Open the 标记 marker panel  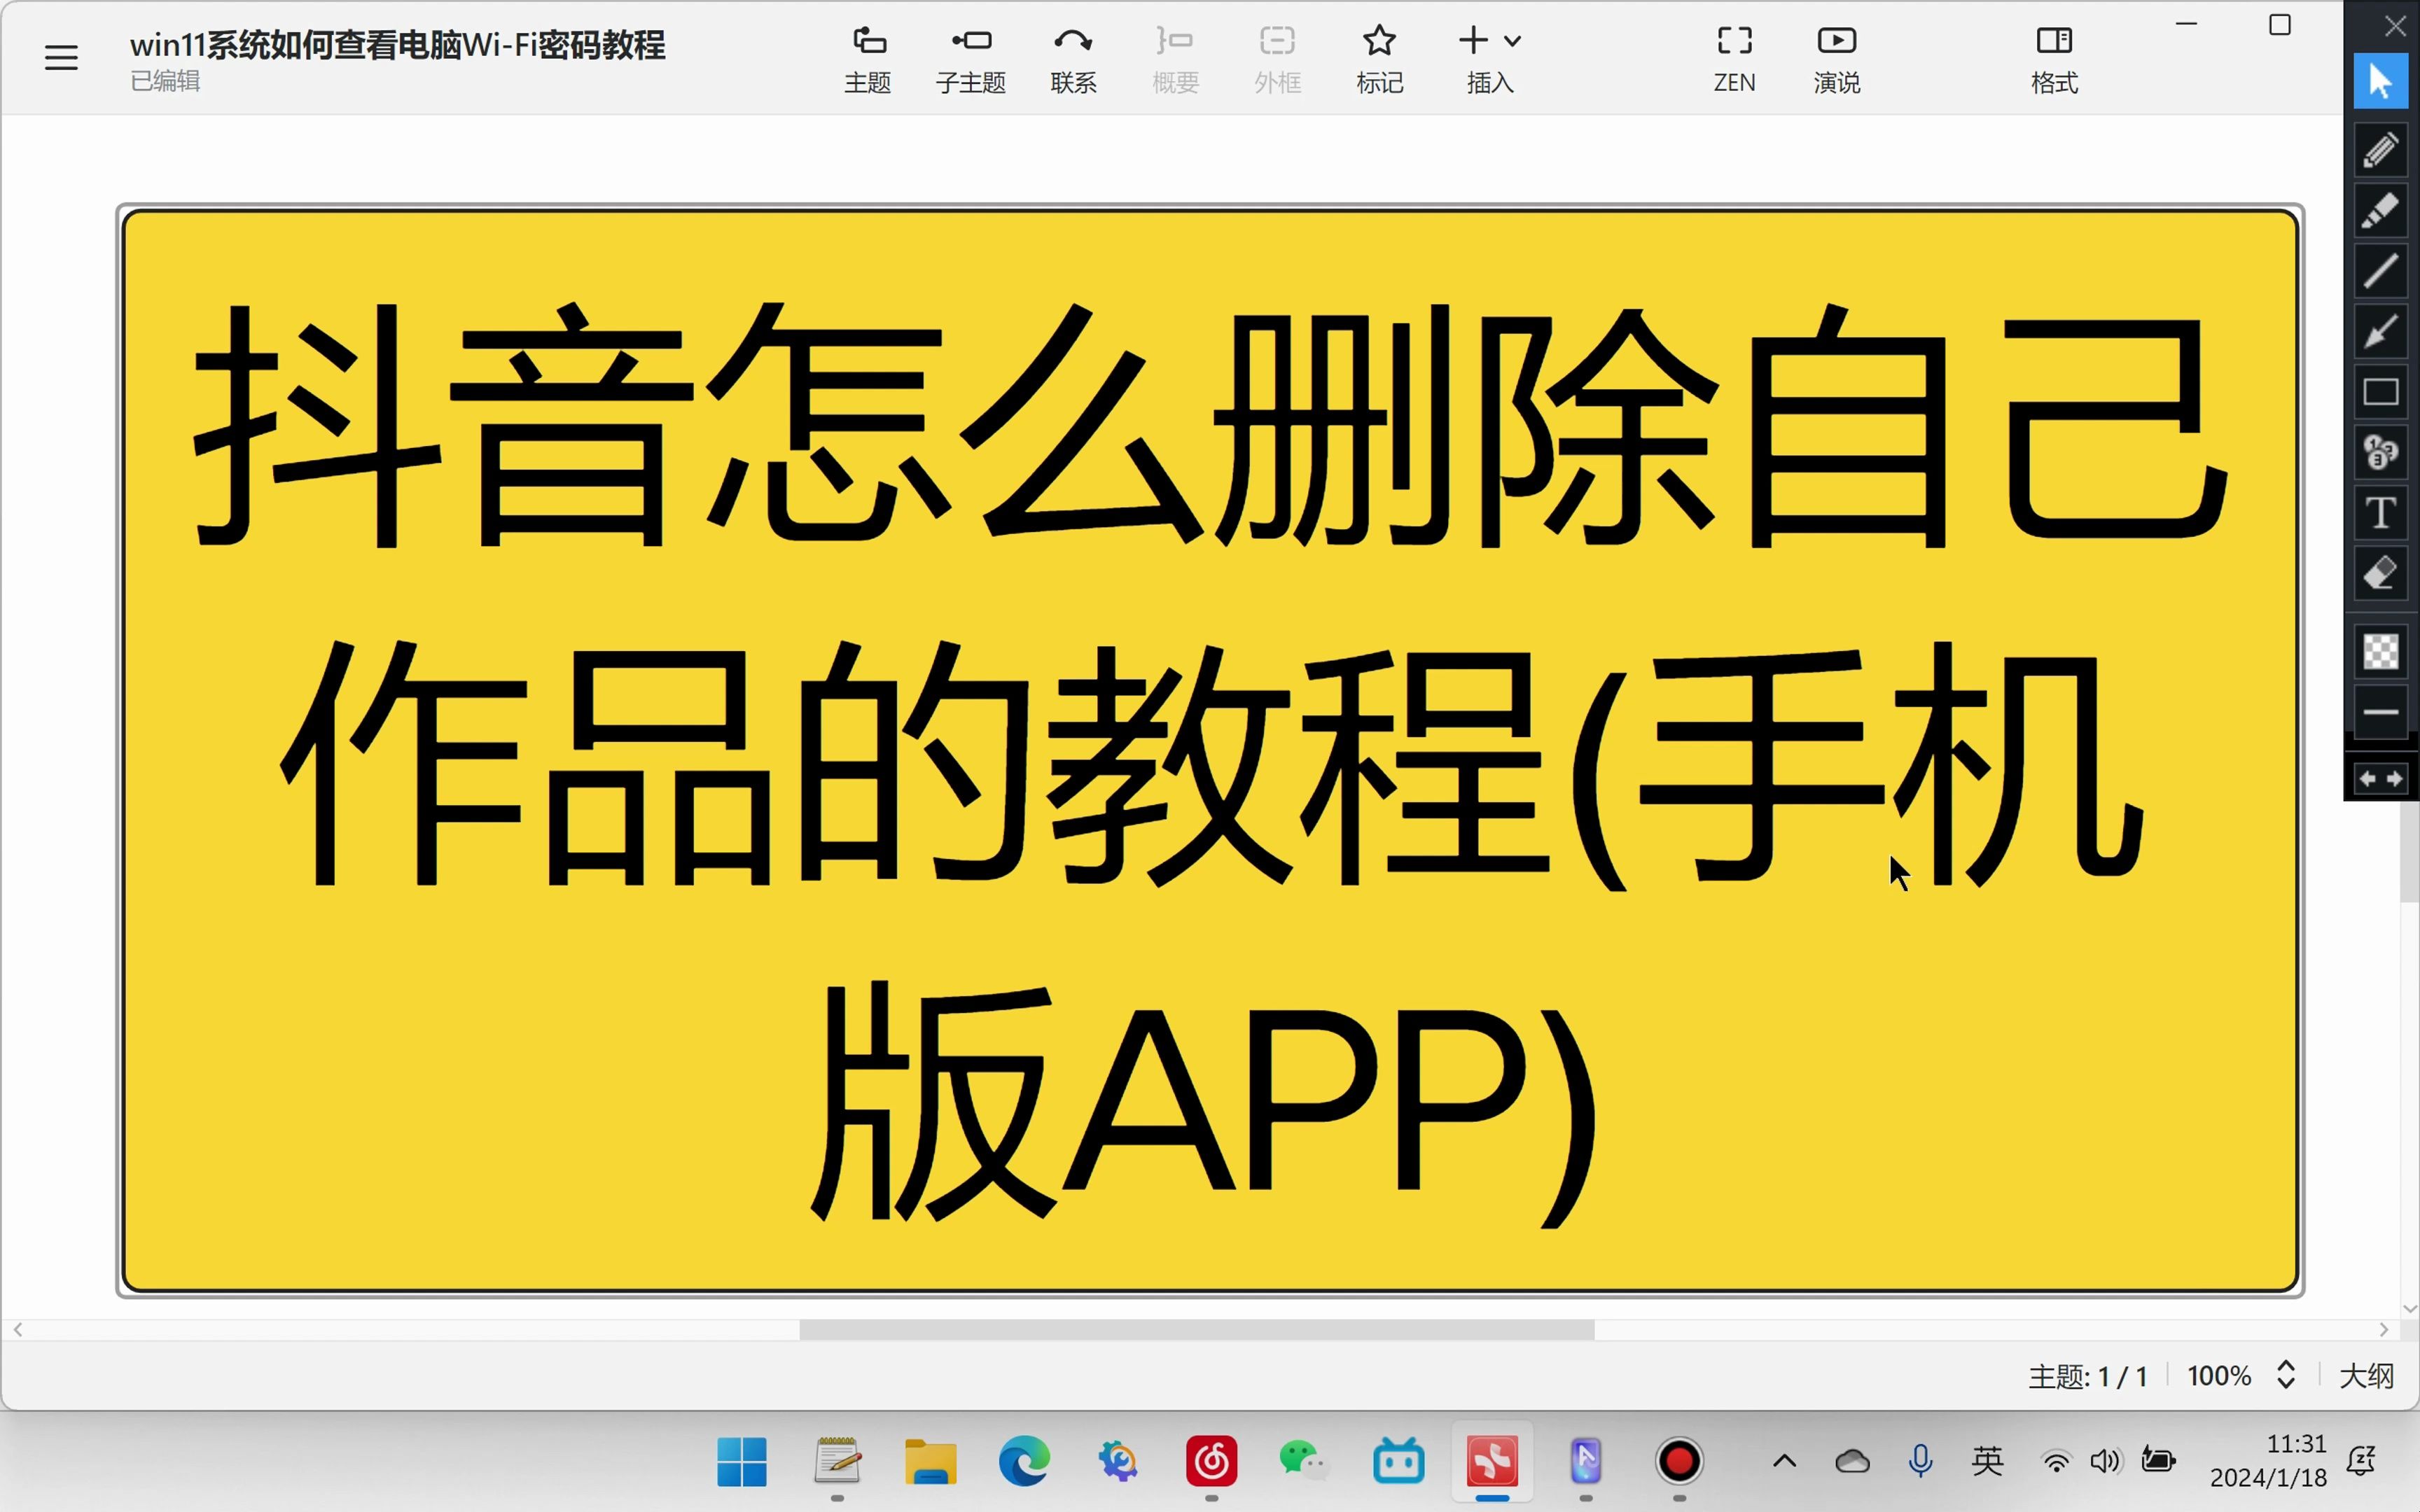click(1380, 60)
